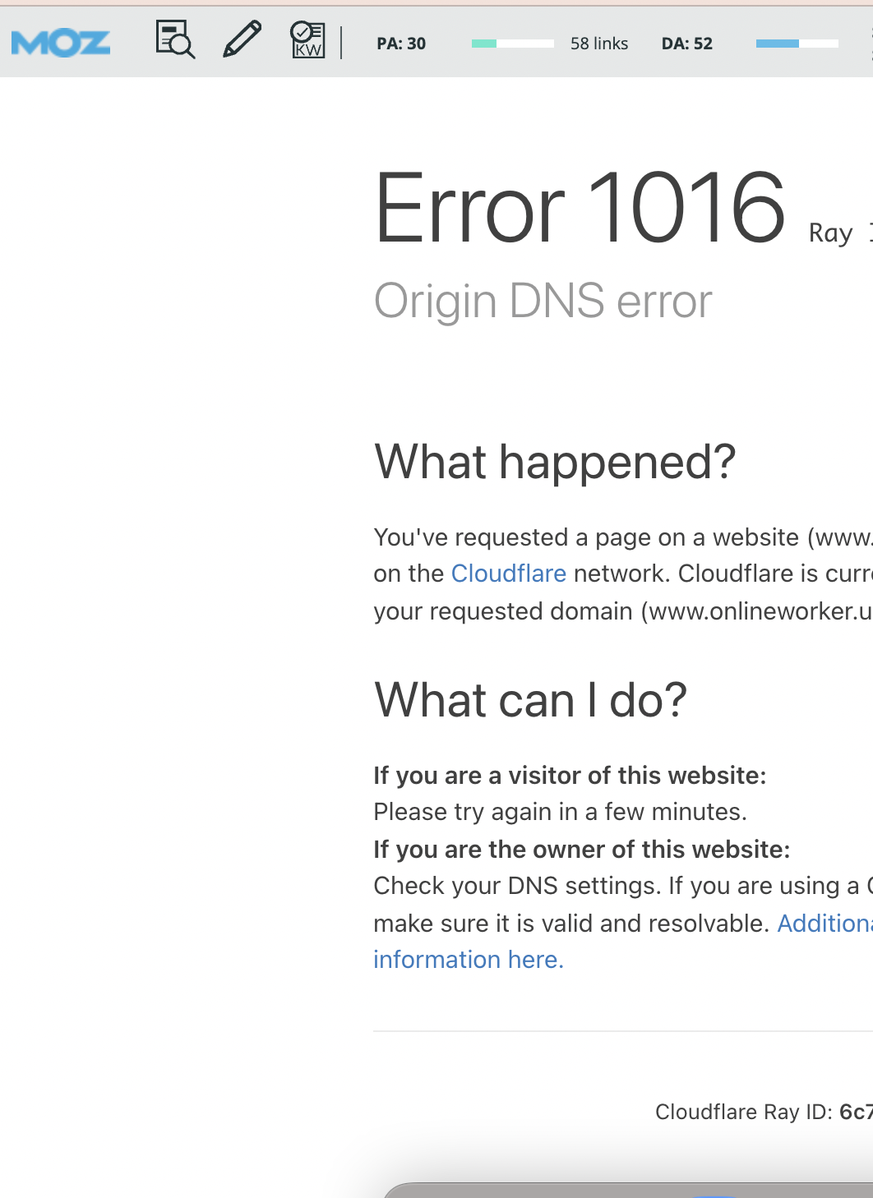873x1198 pixels.
Task: Click the green Page Authority progress bar
Action: pos(512,44)
